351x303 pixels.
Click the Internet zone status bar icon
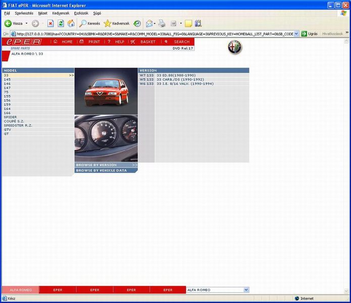point(297,298)
